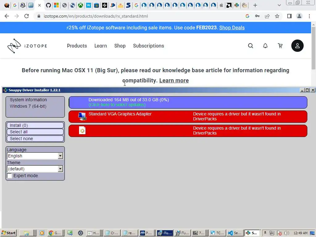The width and height of the screenshot is (316, 237).
Task: Open the Theme dropdown showing (default)
Action: [35, 169]
